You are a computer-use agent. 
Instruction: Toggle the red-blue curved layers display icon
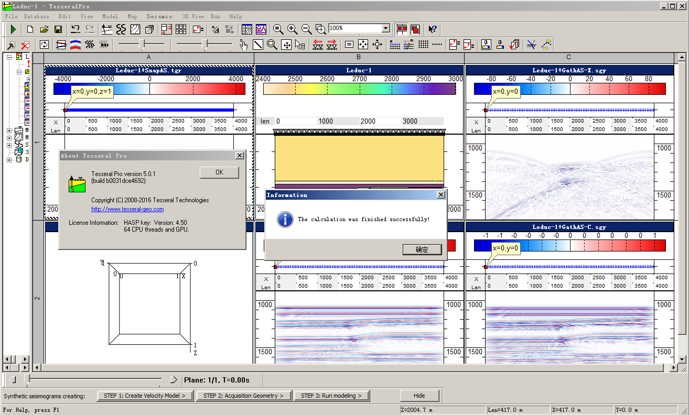click(x=75, y=45)
